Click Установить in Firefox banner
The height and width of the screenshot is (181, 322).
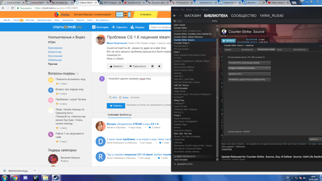[145, 14]
